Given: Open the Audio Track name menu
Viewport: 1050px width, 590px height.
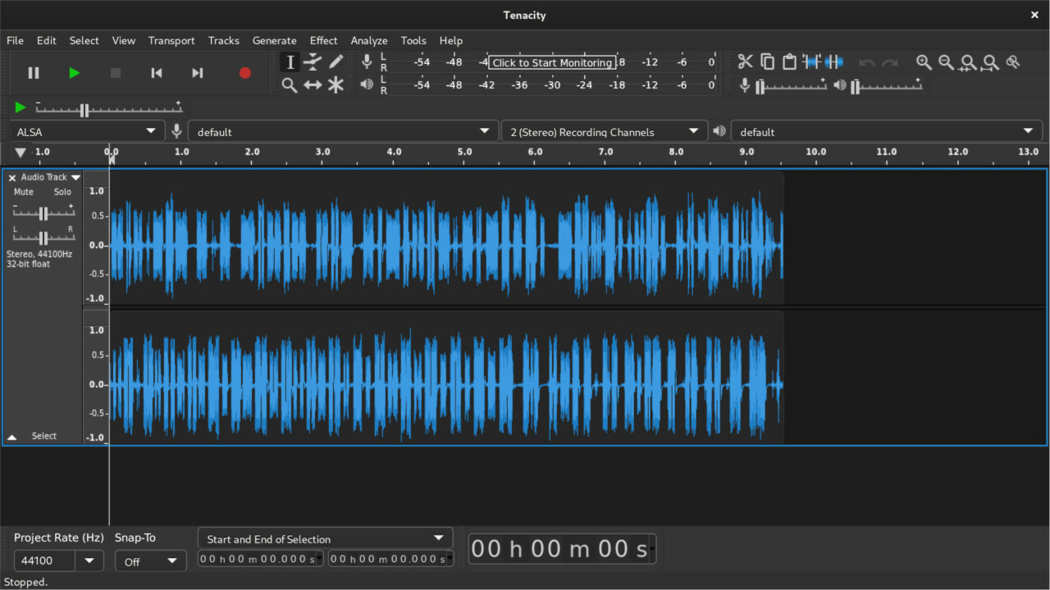Looking at the screenshot, I should pyautogui.click(x=75, y=177).
